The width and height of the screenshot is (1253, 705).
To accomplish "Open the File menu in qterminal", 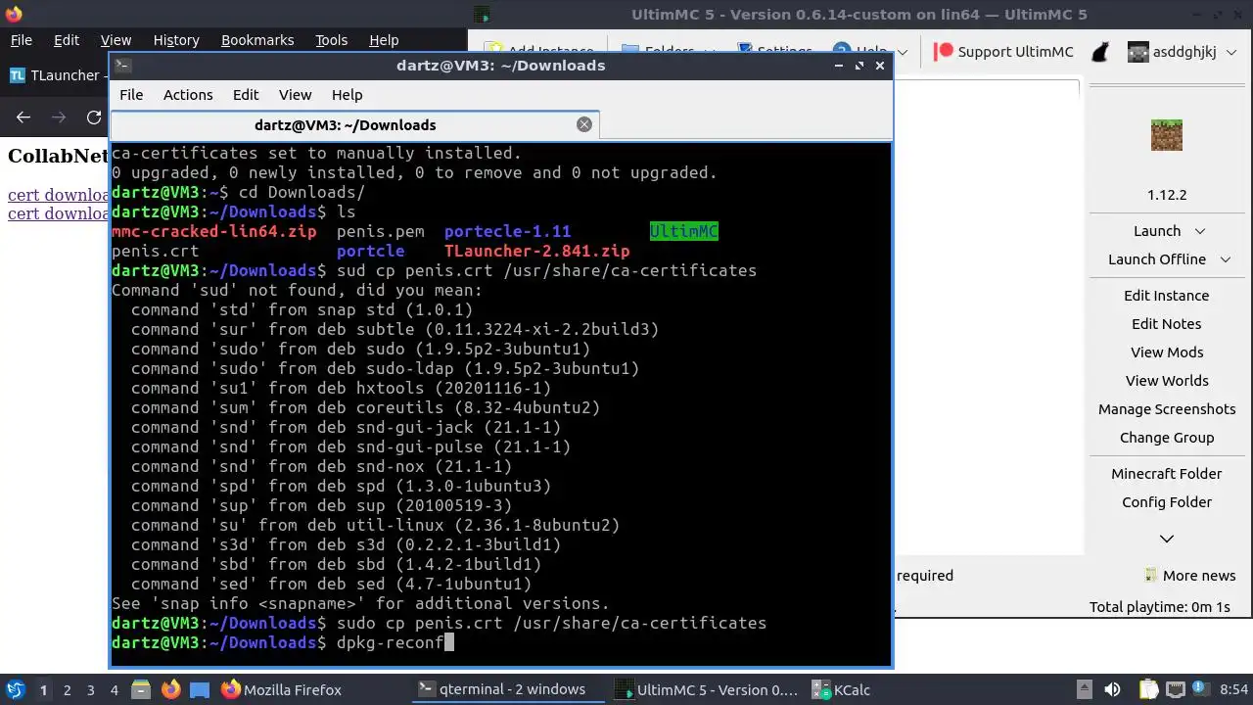I will point(131,95).
